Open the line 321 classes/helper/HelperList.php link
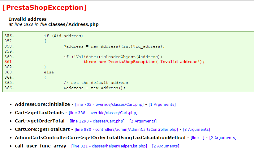 109,146
